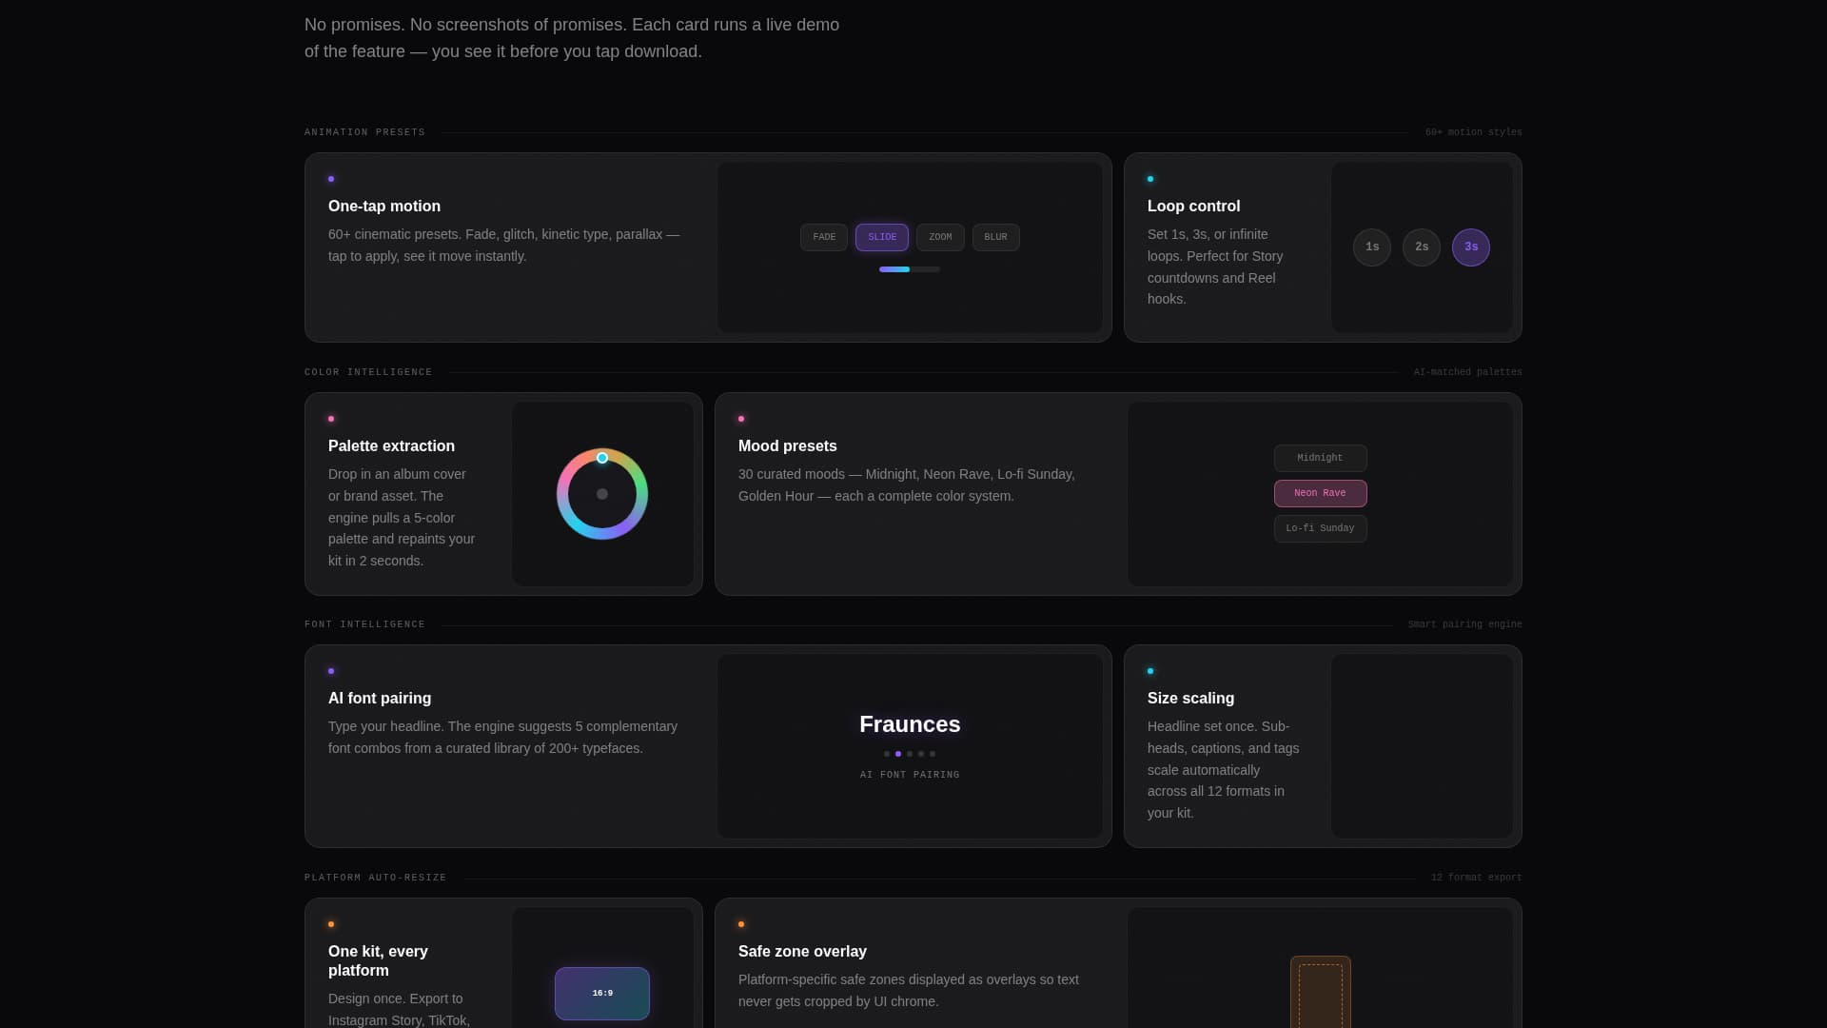The image size is (1827, 1028).
Task: Select the FADE animation preset
Action: click(823, 237)
